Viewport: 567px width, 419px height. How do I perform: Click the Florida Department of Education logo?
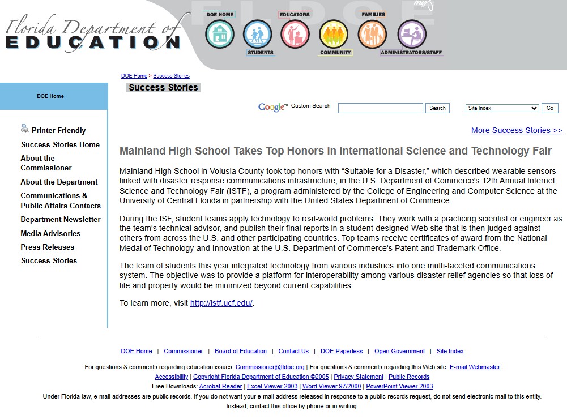point(93,33)
